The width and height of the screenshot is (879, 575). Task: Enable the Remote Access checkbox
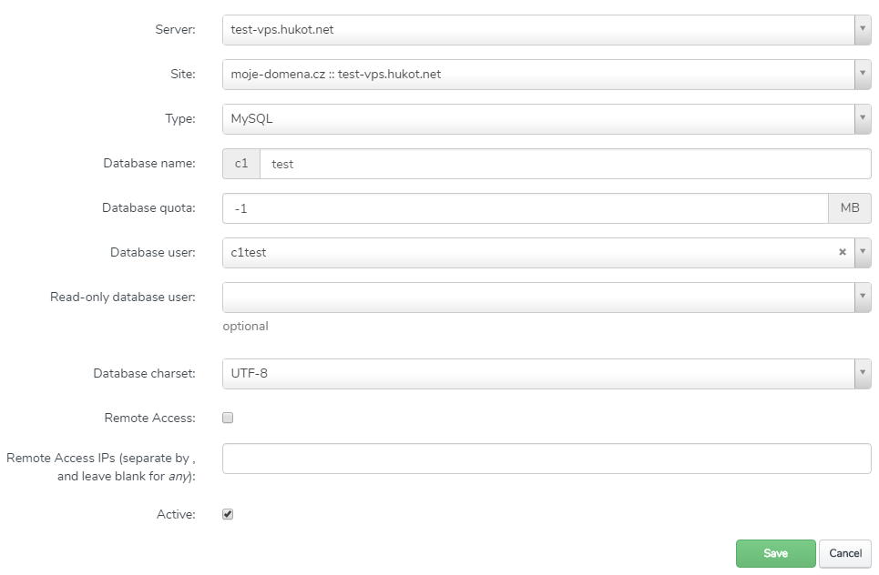(229, 419)
